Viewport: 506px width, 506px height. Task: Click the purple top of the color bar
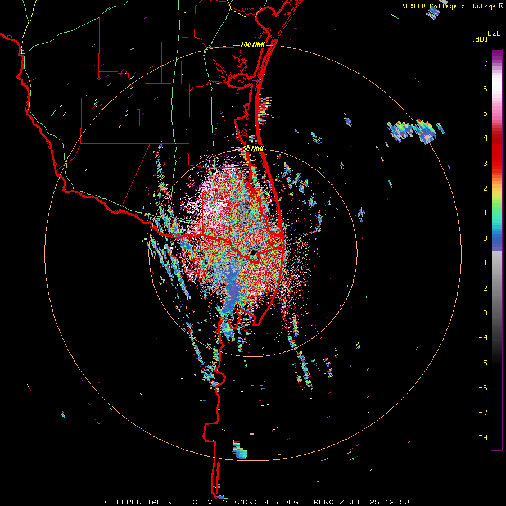(x=496, y=56)
